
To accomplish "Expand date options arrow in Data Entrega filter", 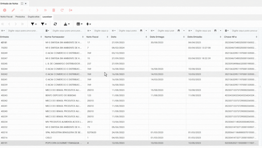I will point(184,31).
